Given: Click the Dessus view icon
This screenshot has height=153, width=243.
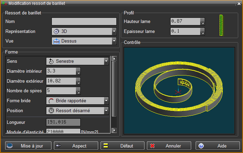Looking at the screenshot, I should click(x=56, y=41).
